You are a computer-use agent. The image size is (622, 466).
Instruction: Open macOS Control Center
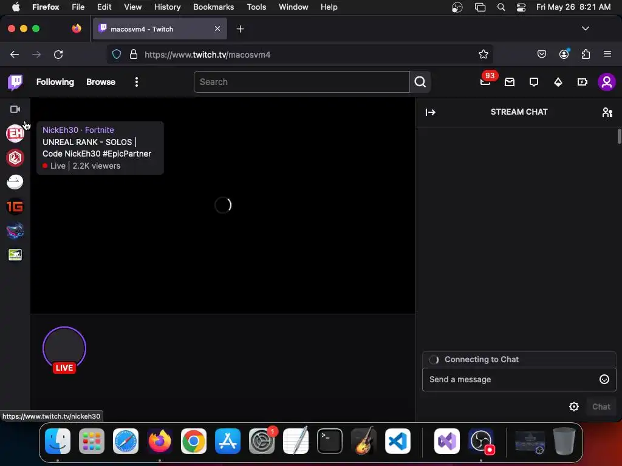pos(521,7)
